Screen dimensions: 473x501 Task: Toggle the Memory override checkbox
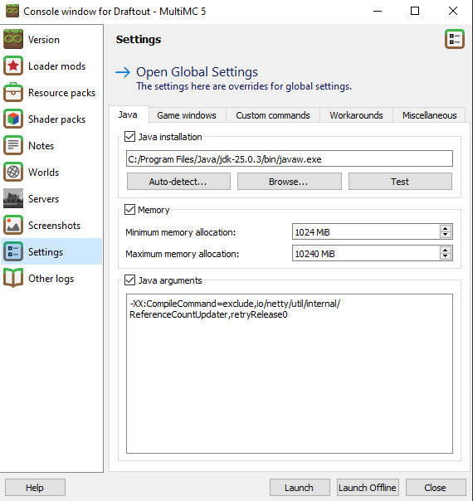coord(129,210)
